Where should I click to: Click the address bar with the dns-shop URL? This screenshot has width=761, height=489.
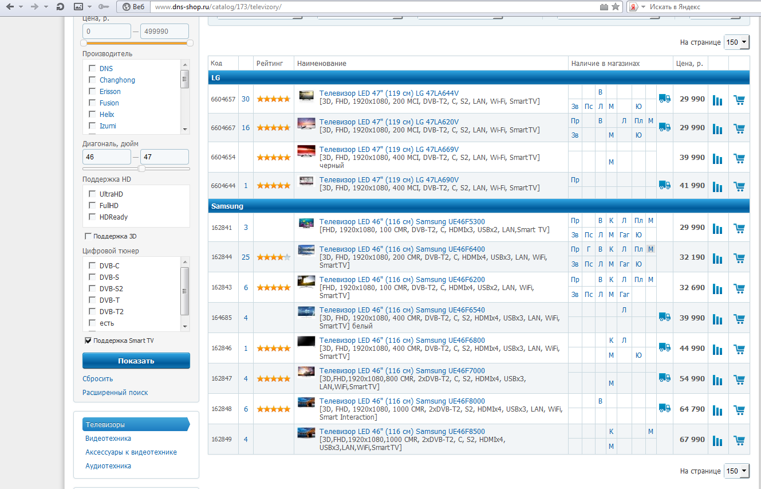(x=374, y=7)
